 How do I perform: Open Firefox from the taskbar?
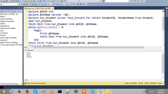27,91
